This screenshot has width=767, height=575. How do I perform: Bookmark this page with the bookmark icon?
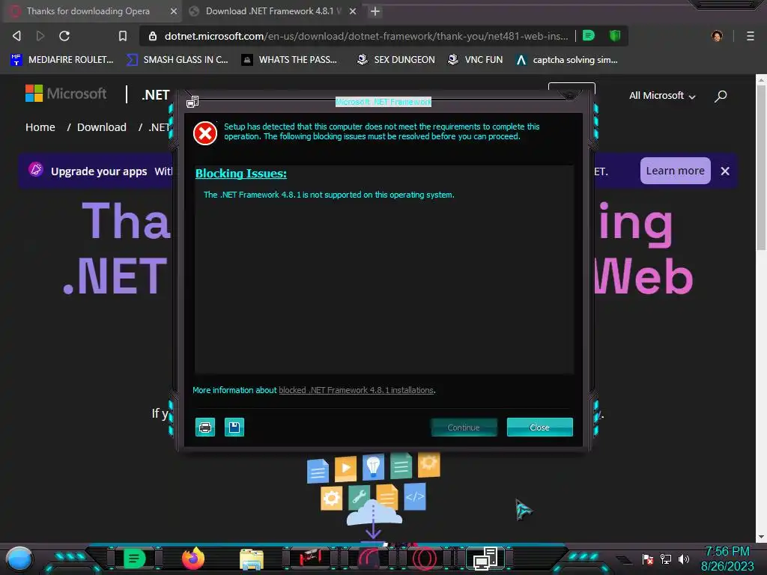123,36
